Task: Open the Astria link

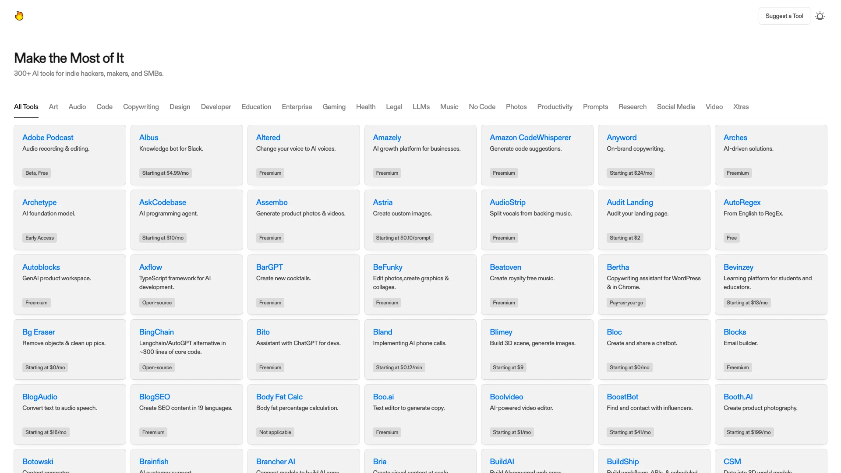Action: click(x=382, y=202)
